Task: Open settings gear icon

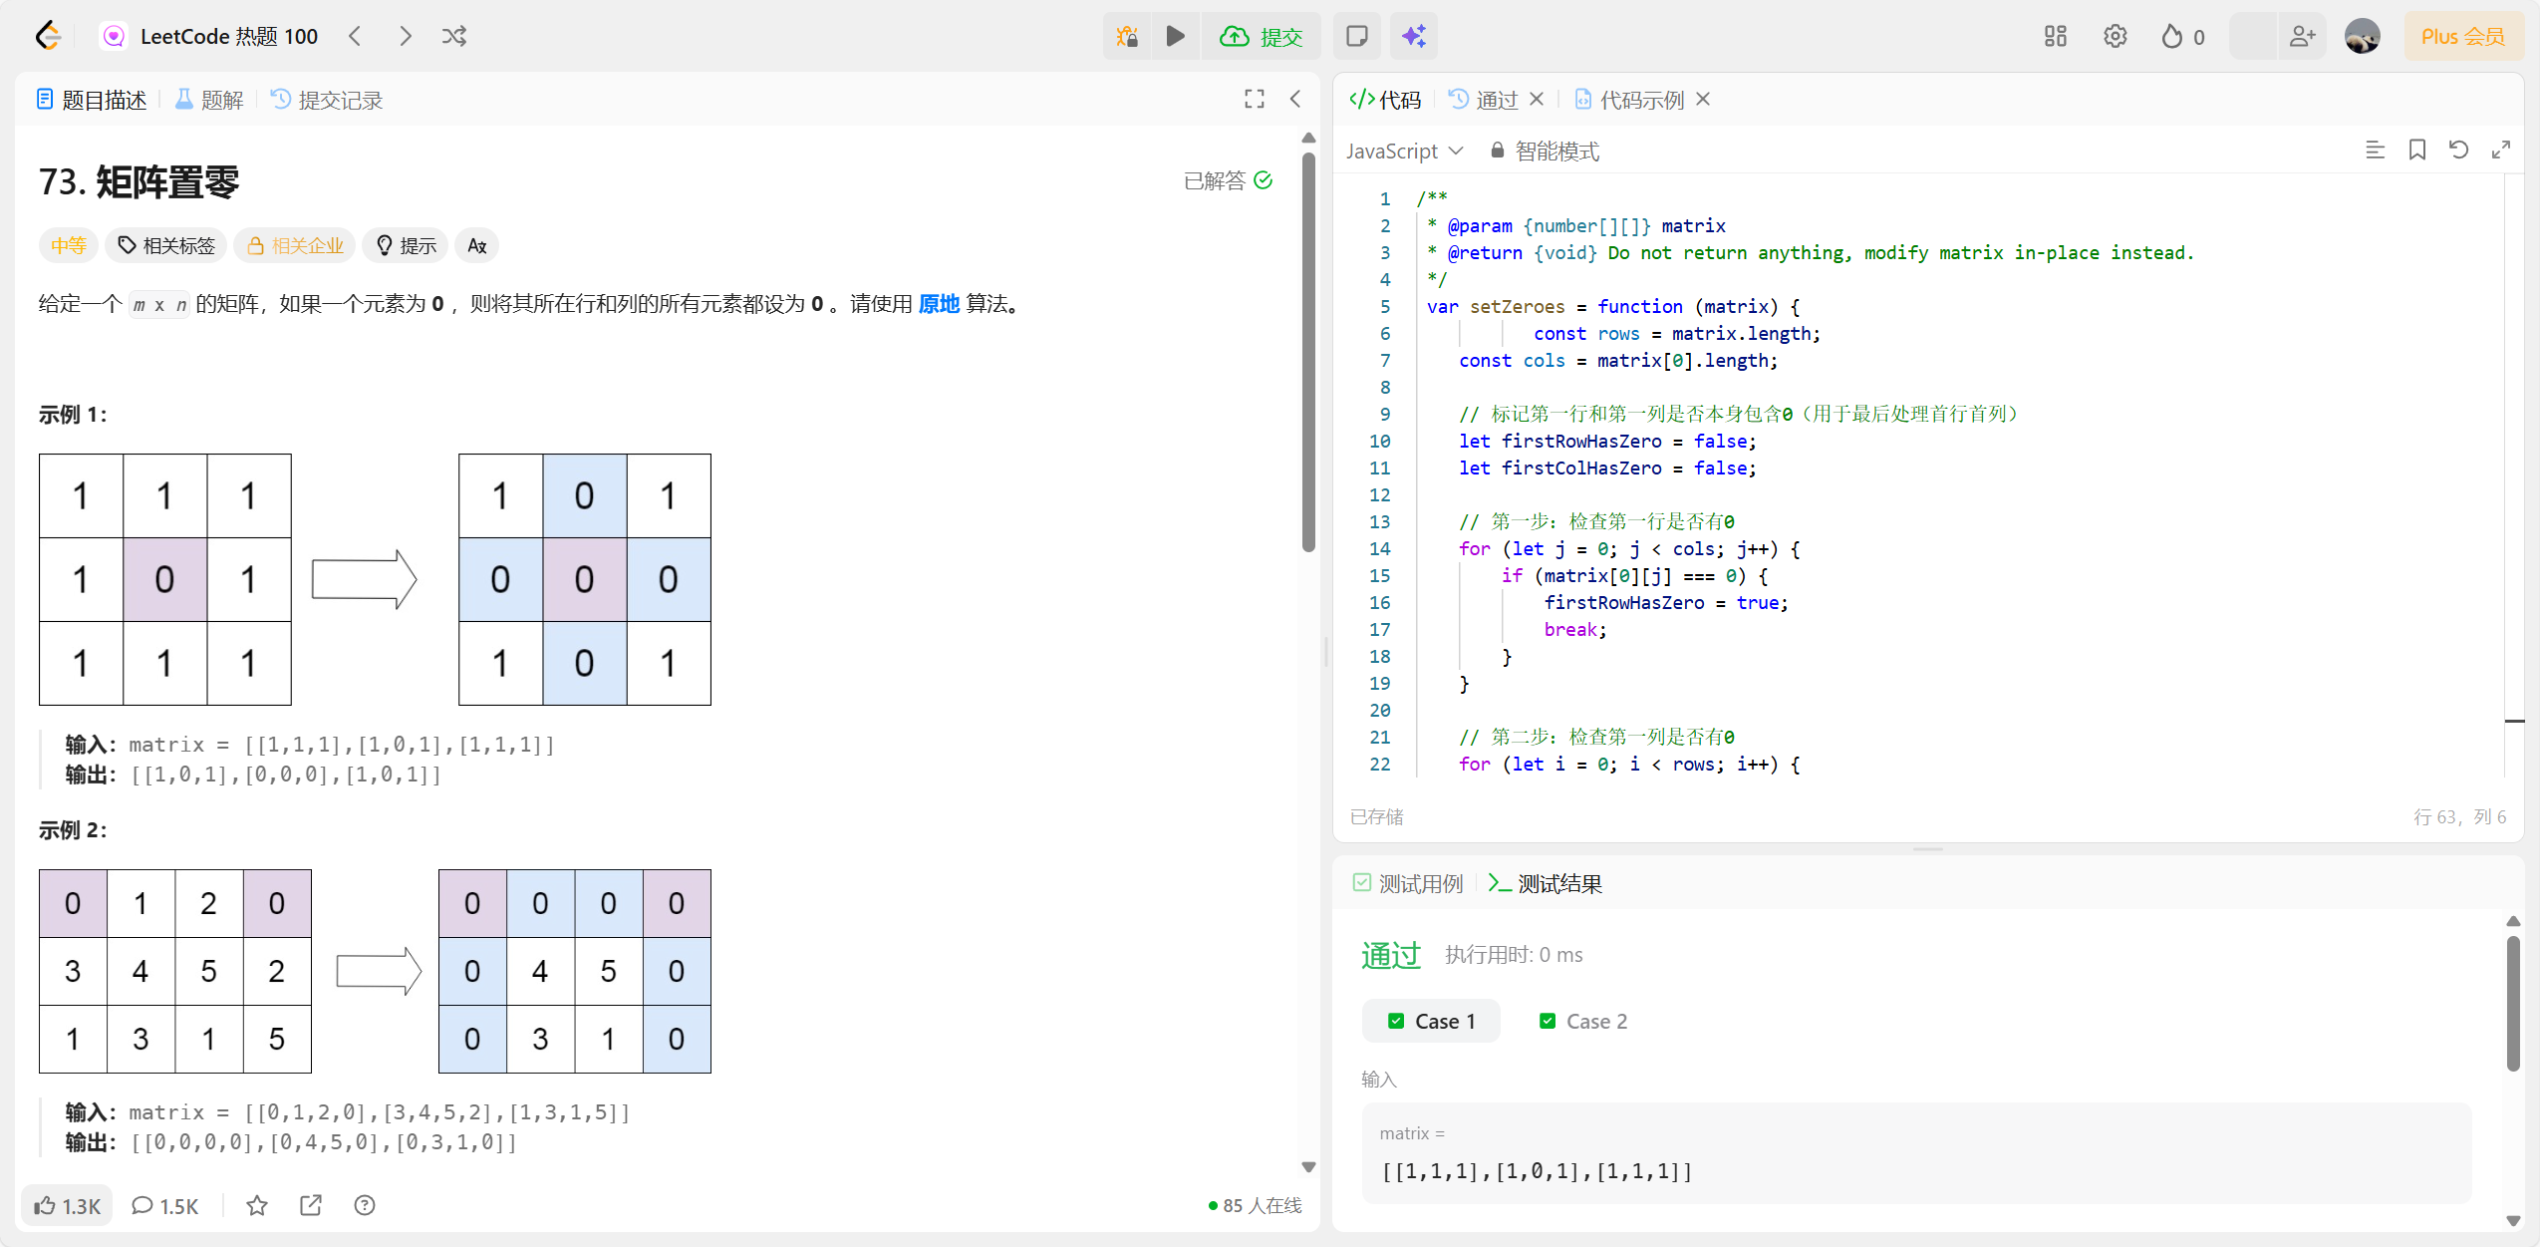Action: 2115,37
